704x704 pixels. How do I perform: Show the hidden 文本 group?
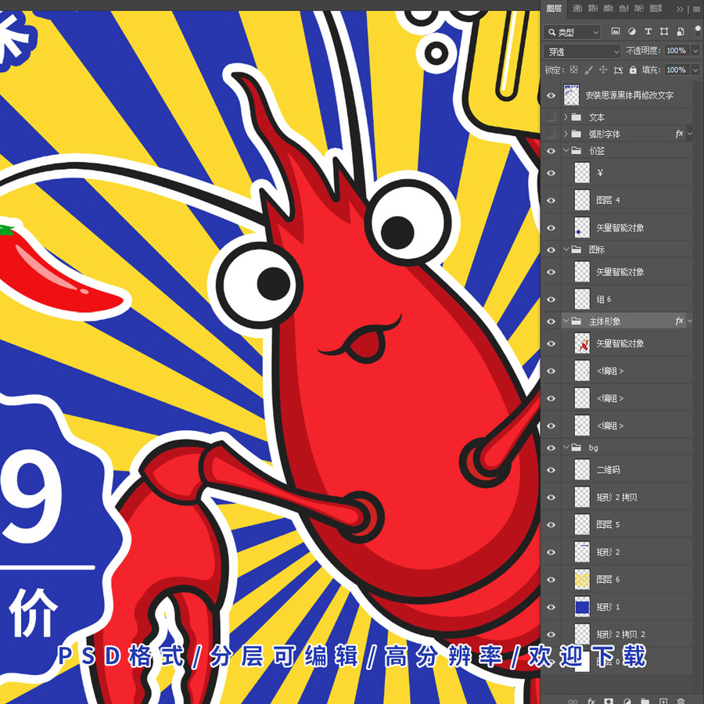pyautogui.click(x=551, y=117)
